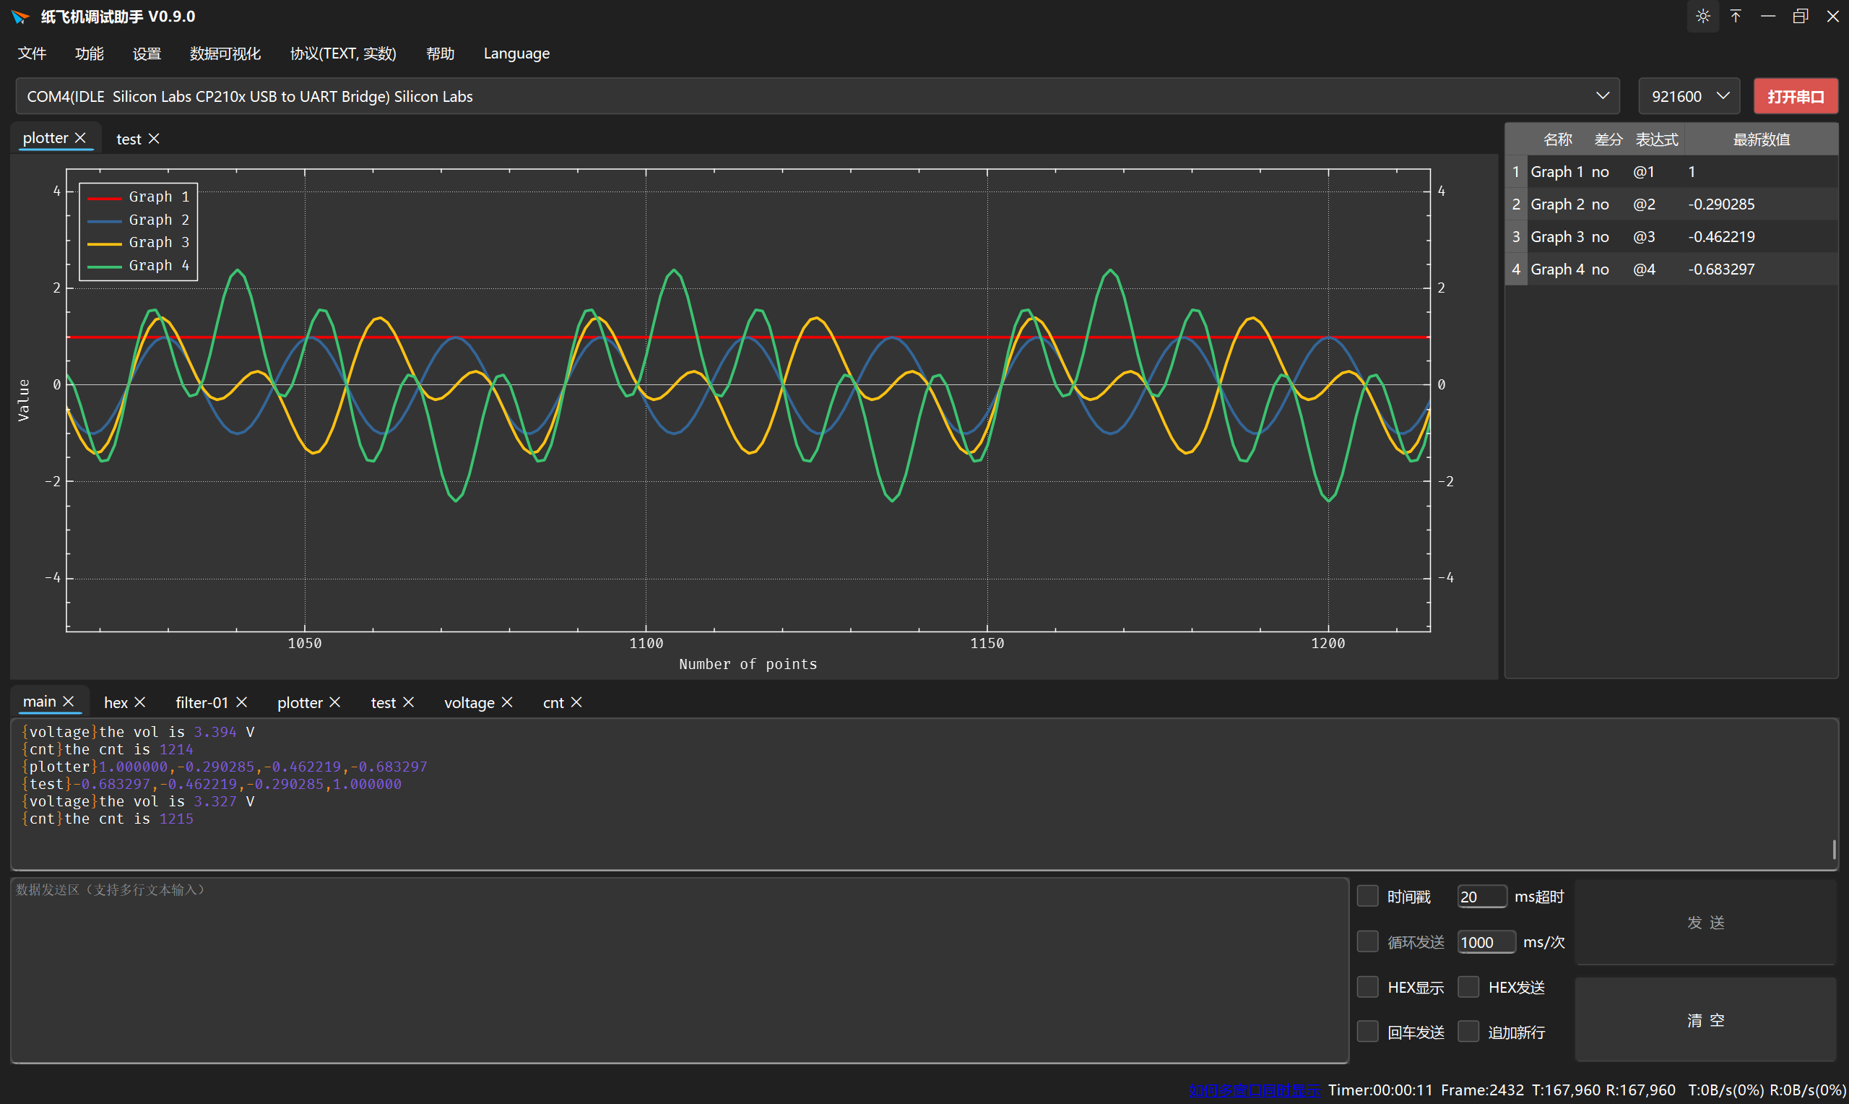Close the upper test tab with its X

(154, 139)
